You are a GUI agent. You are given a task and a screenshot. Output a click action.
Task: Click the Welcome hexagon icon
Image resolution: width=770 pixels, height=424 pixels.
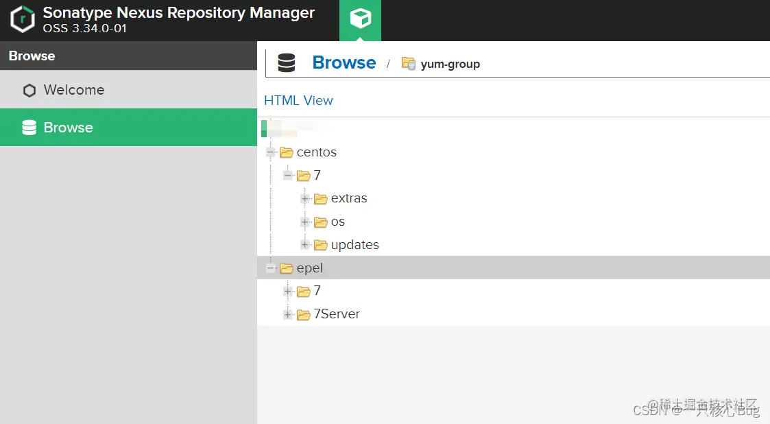(x=29, y=91)
